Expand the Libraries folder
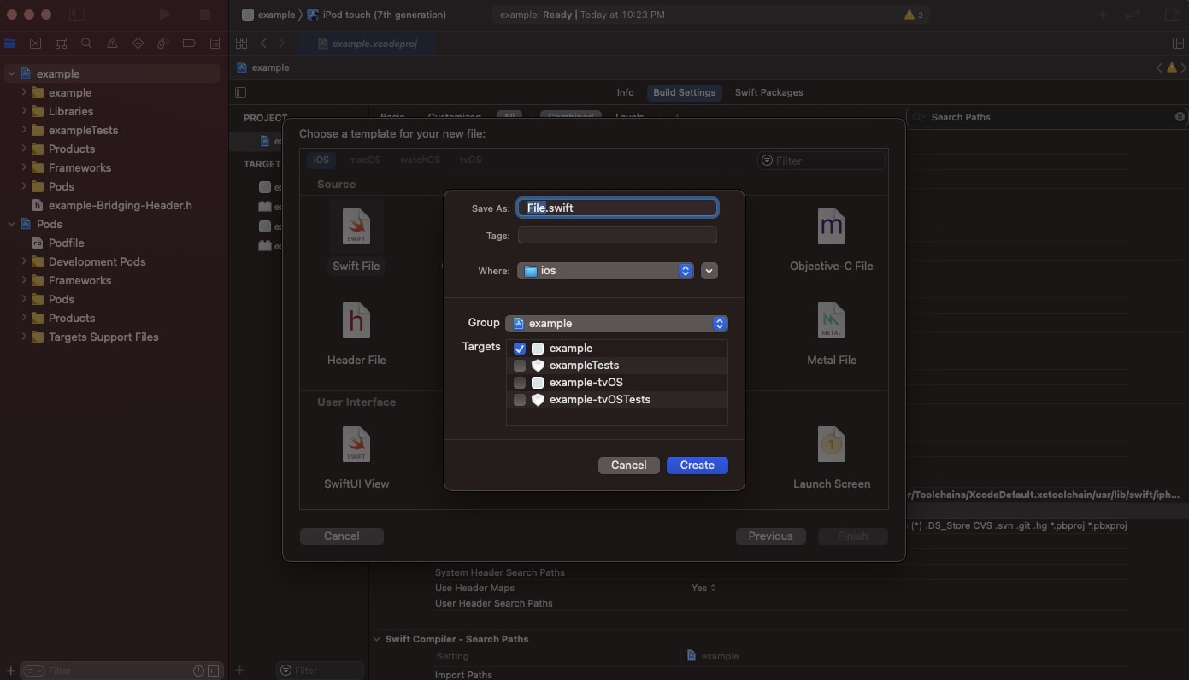This screenshot has height=680, width=1189. click(24, 112)
